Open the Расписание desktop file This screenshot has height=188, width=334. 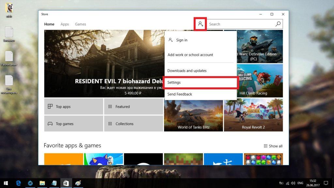9,58
